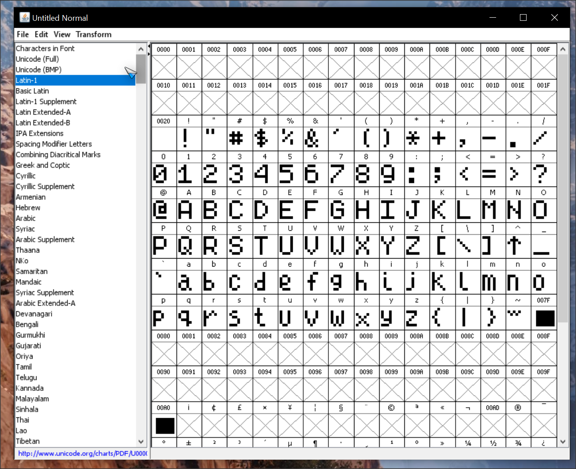Screen dimensions: 576x469
Task: Maximize the Untitled Normal window
Action: click(523, 18)
